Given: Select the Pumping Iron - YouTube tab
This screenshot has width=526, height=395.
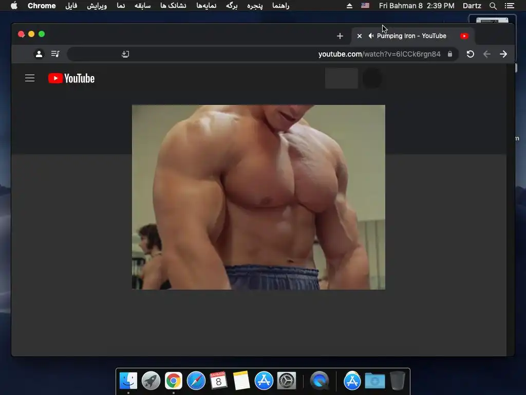Looking at the screenshot, I should [x=412, y=36].
